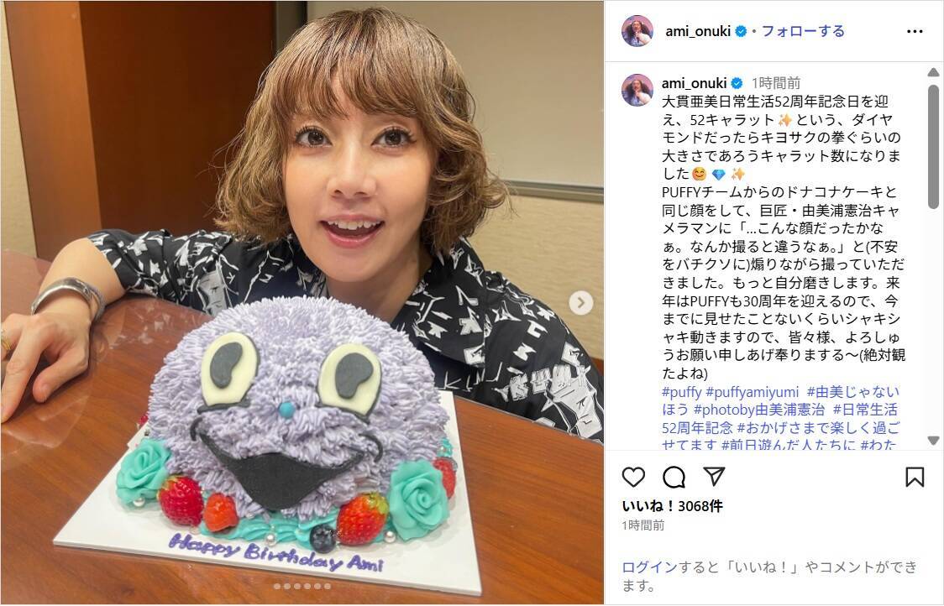
Task: Click caption scrollbar down arrow
Action: coord(933,441)
